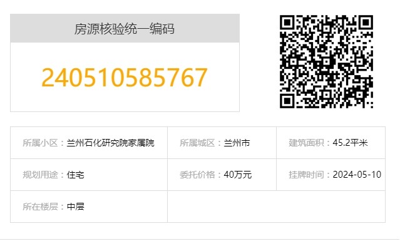Select the 住宅 usage value
This screenshot has width=400, height=251.
76,175
